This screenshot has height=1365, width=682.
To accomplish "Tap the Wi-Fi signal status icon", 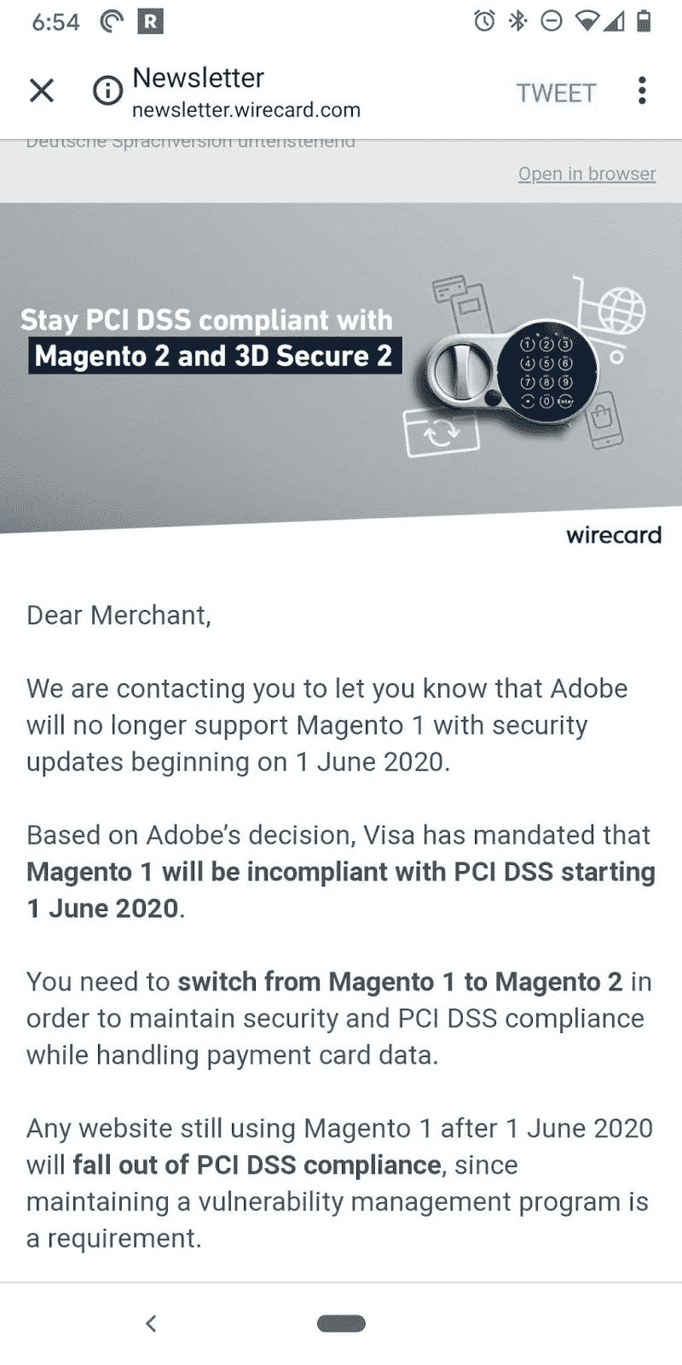I will [587, 21].
